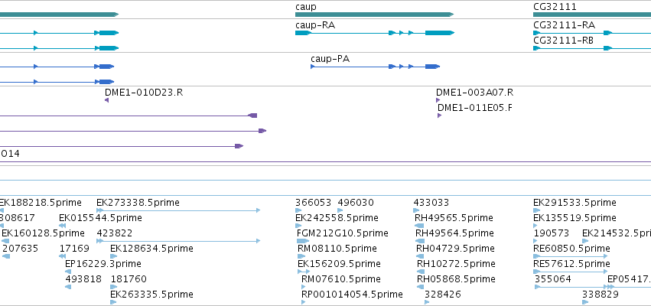Click the RP001014054.5prime label
651x306 pixels.
[x=352, y=295]
